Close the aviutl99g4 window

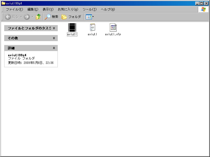(206, 3)
